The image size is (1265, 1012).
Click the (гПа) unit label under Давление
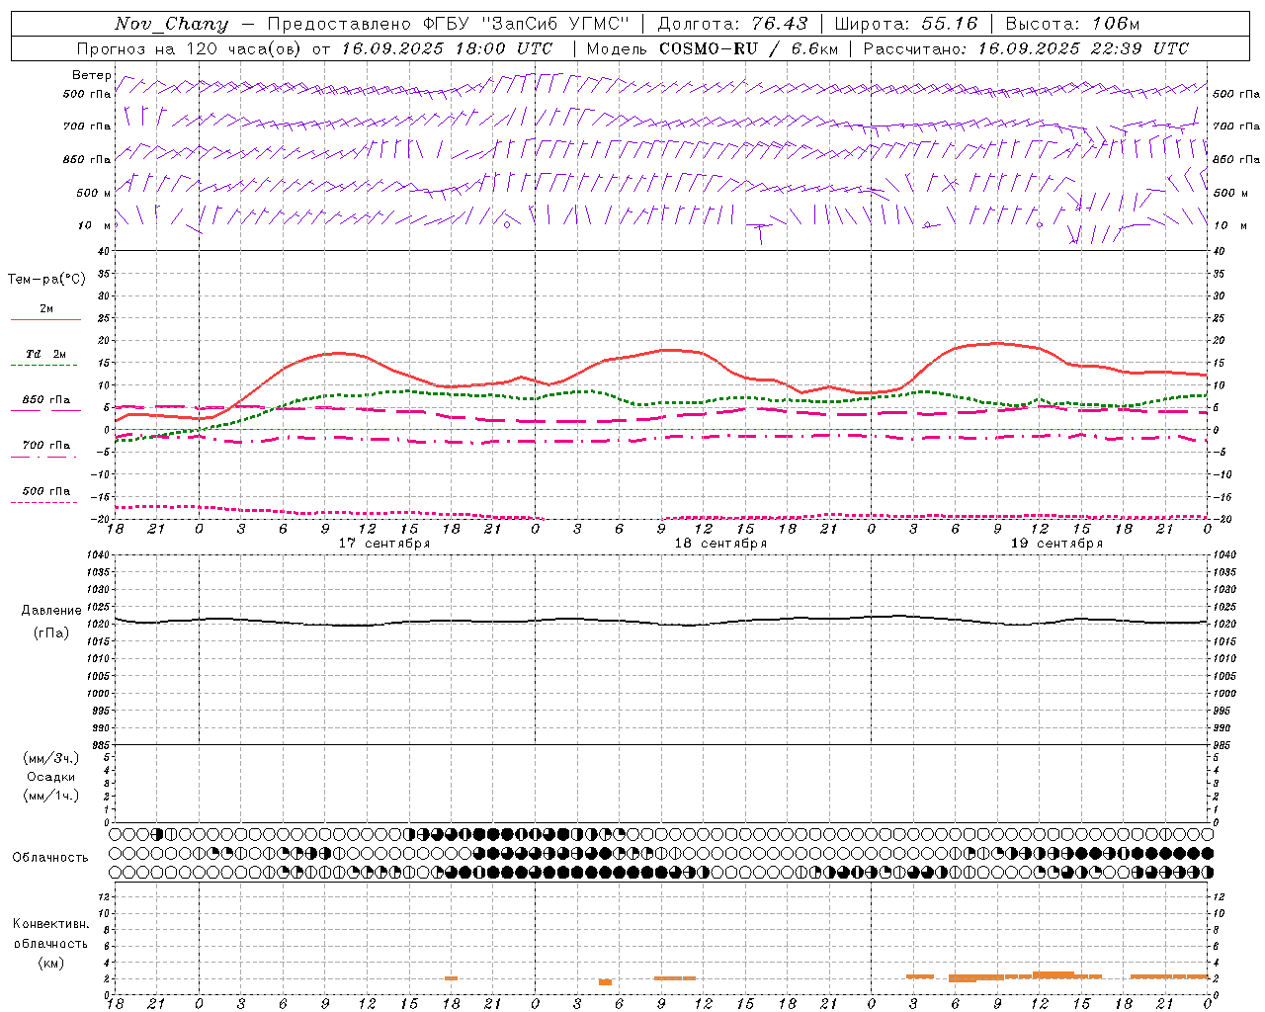point(51,633)
